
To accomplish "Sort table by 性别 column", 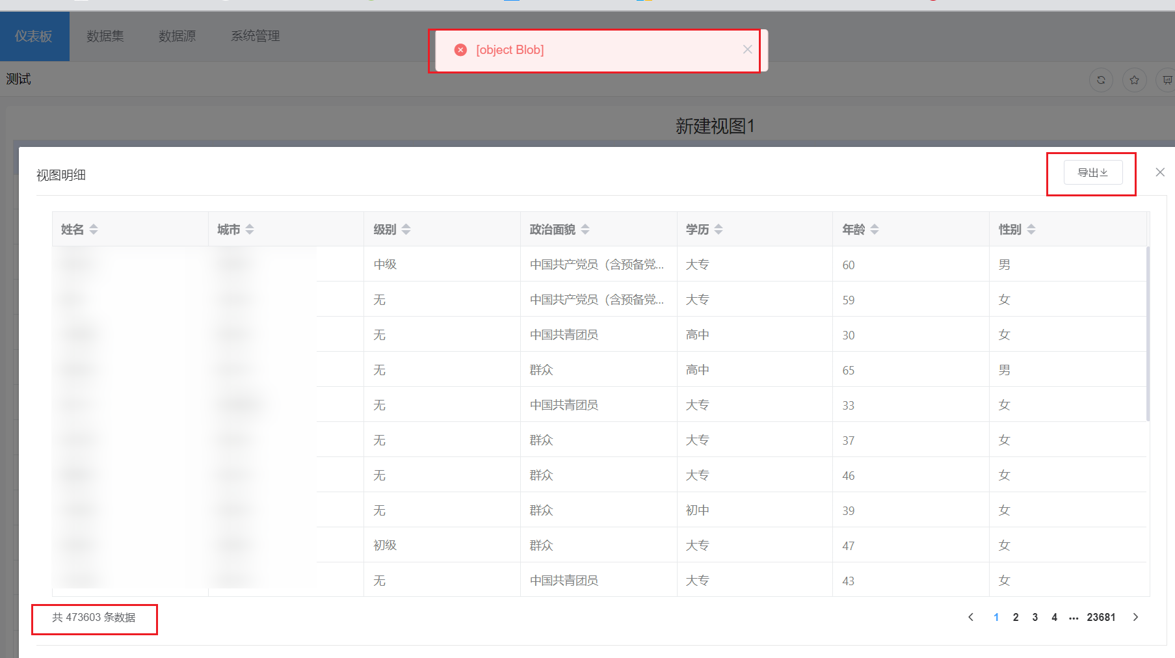I will click(x=1031, y=229).
